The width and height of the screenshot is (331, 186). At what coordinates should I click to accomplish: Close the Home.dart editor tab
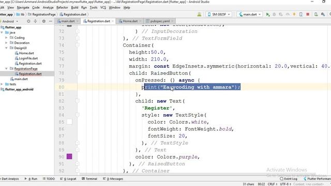pyautogui.click(x=140, y=21)
